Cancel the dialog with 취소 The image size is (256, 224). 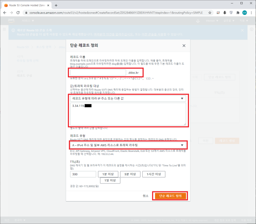tap(146, 196)
